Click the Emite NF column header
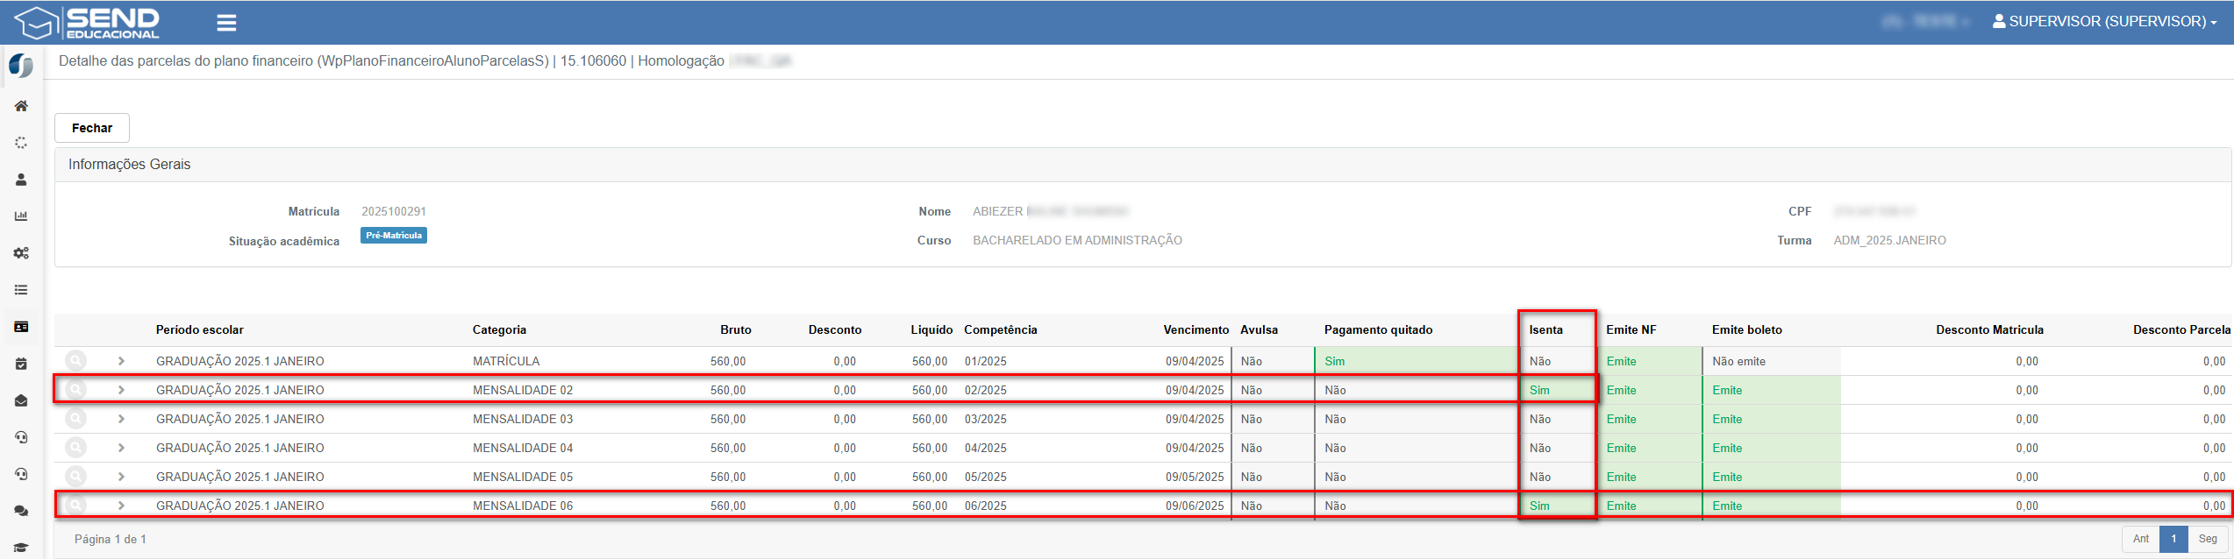This screenshot has height=559, width=2234. coord(1631,330)
